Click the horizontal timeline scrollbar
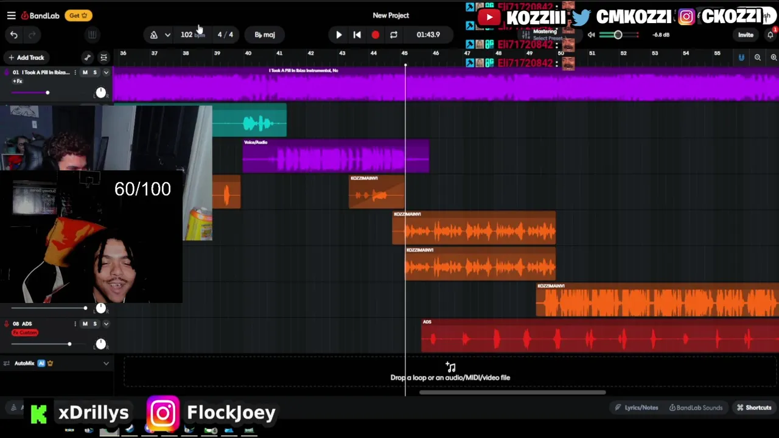Viewport: 779px width, 438px height. click(x=512, y=392)
